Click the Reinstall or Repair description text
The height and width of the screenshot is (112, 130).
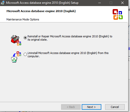(x=70, y=38)
